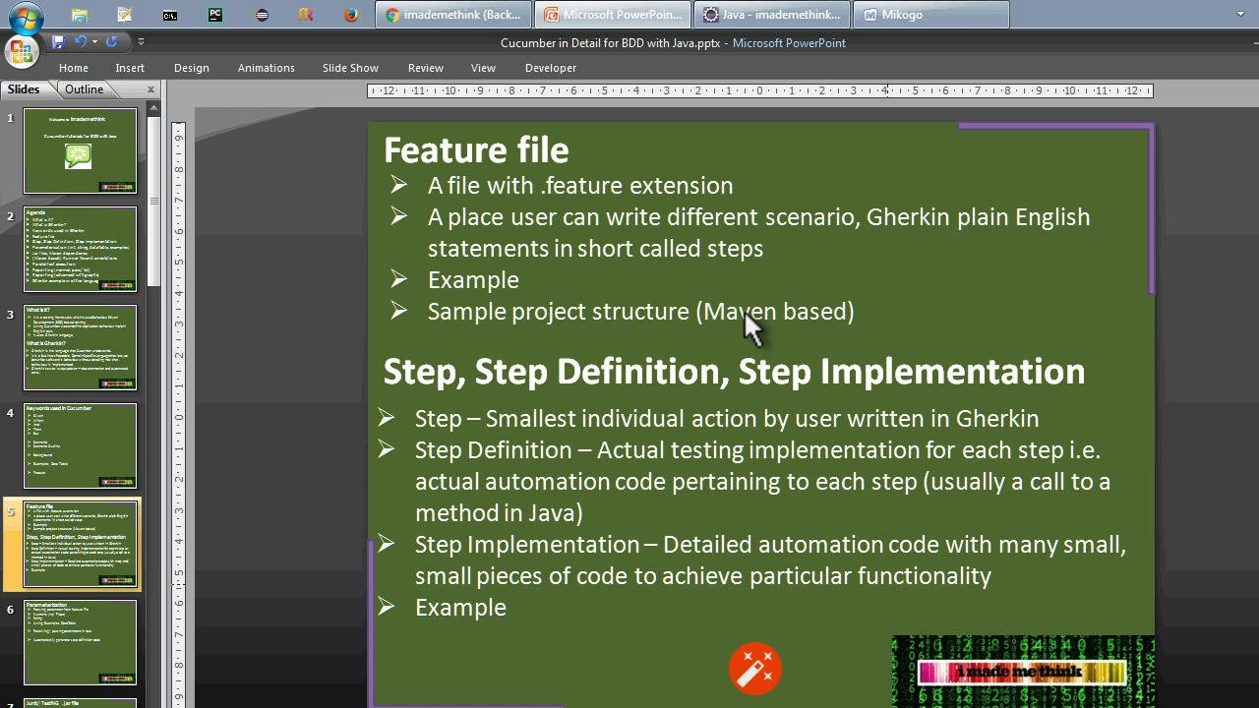Select slide 3 What is it thumbnail
The width and height of the screenshot is (1259, 708).
coord(80,347)
